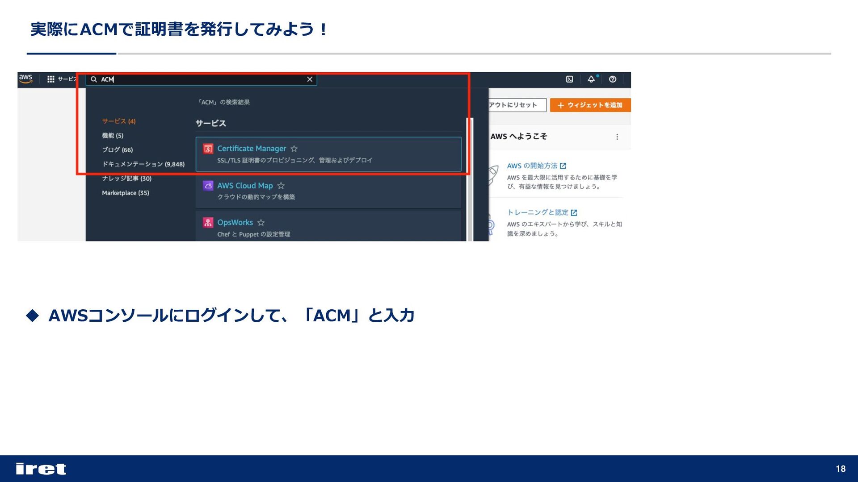Favorite AWS Cloud Map with star
The image size is (858, 482).
pyautogui.click(x=281, y=186)
